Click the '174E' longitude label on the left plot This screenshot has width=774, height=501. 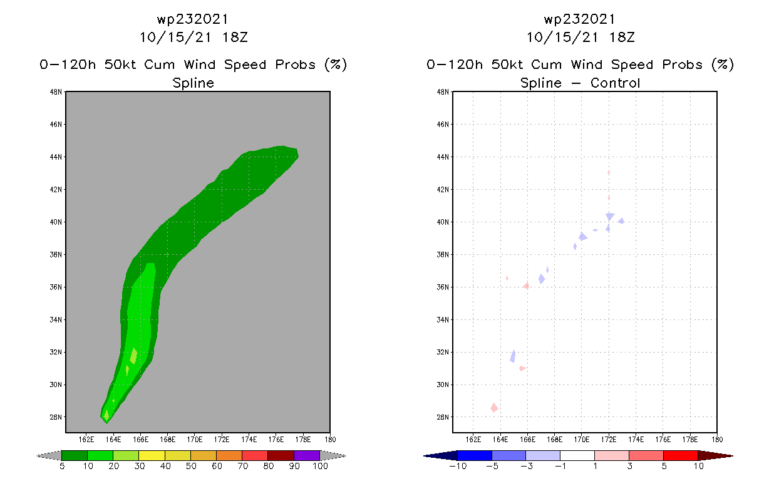click(x=249, y=440)
